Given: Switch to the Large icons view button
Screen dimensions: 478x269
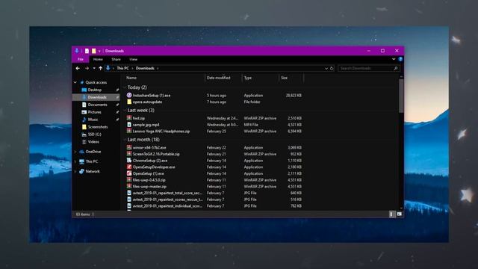Looking at the screenshot, I should click(399, 214).
